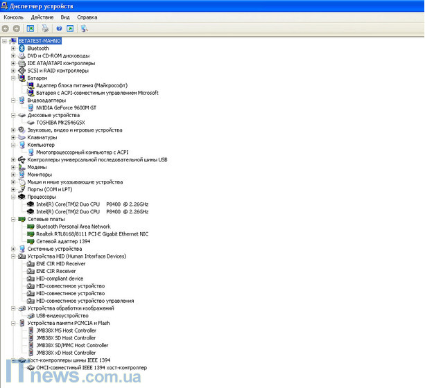Screen dimensions: 425x388
Task: Select the BETATEST-MAHNO root computer node
Action: click(44, 41)
